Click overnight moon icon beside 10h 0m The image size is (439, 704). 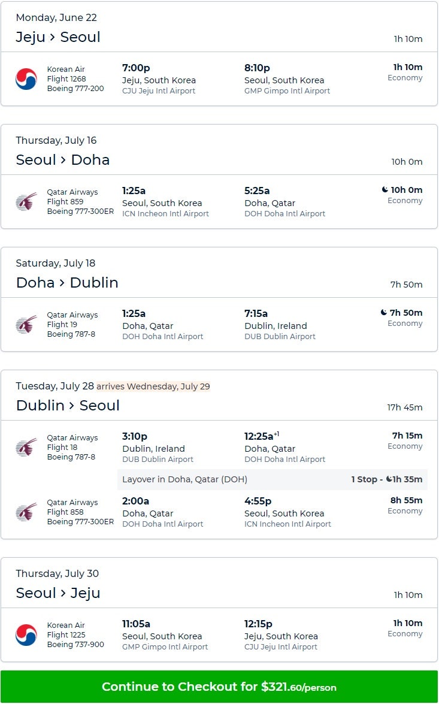[385, 190]
